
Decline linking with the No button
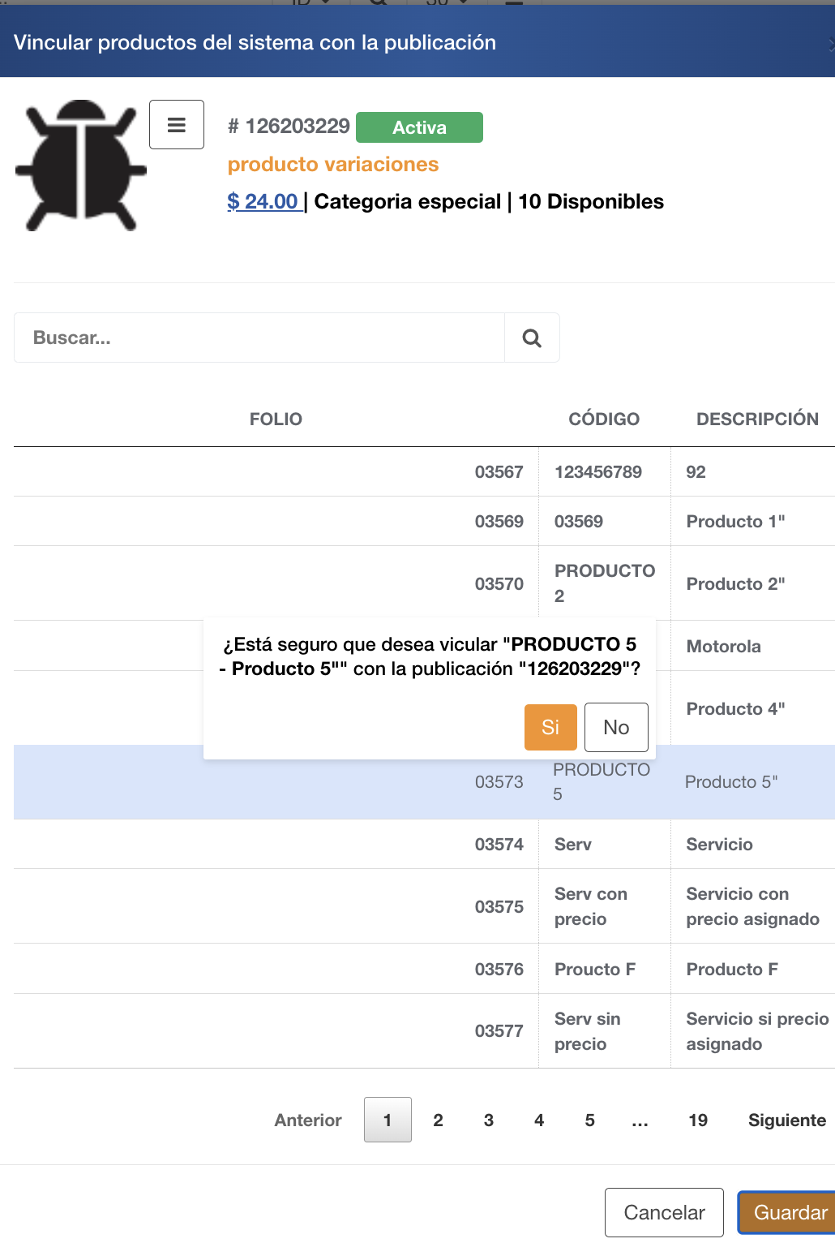(x=616, y=727)
